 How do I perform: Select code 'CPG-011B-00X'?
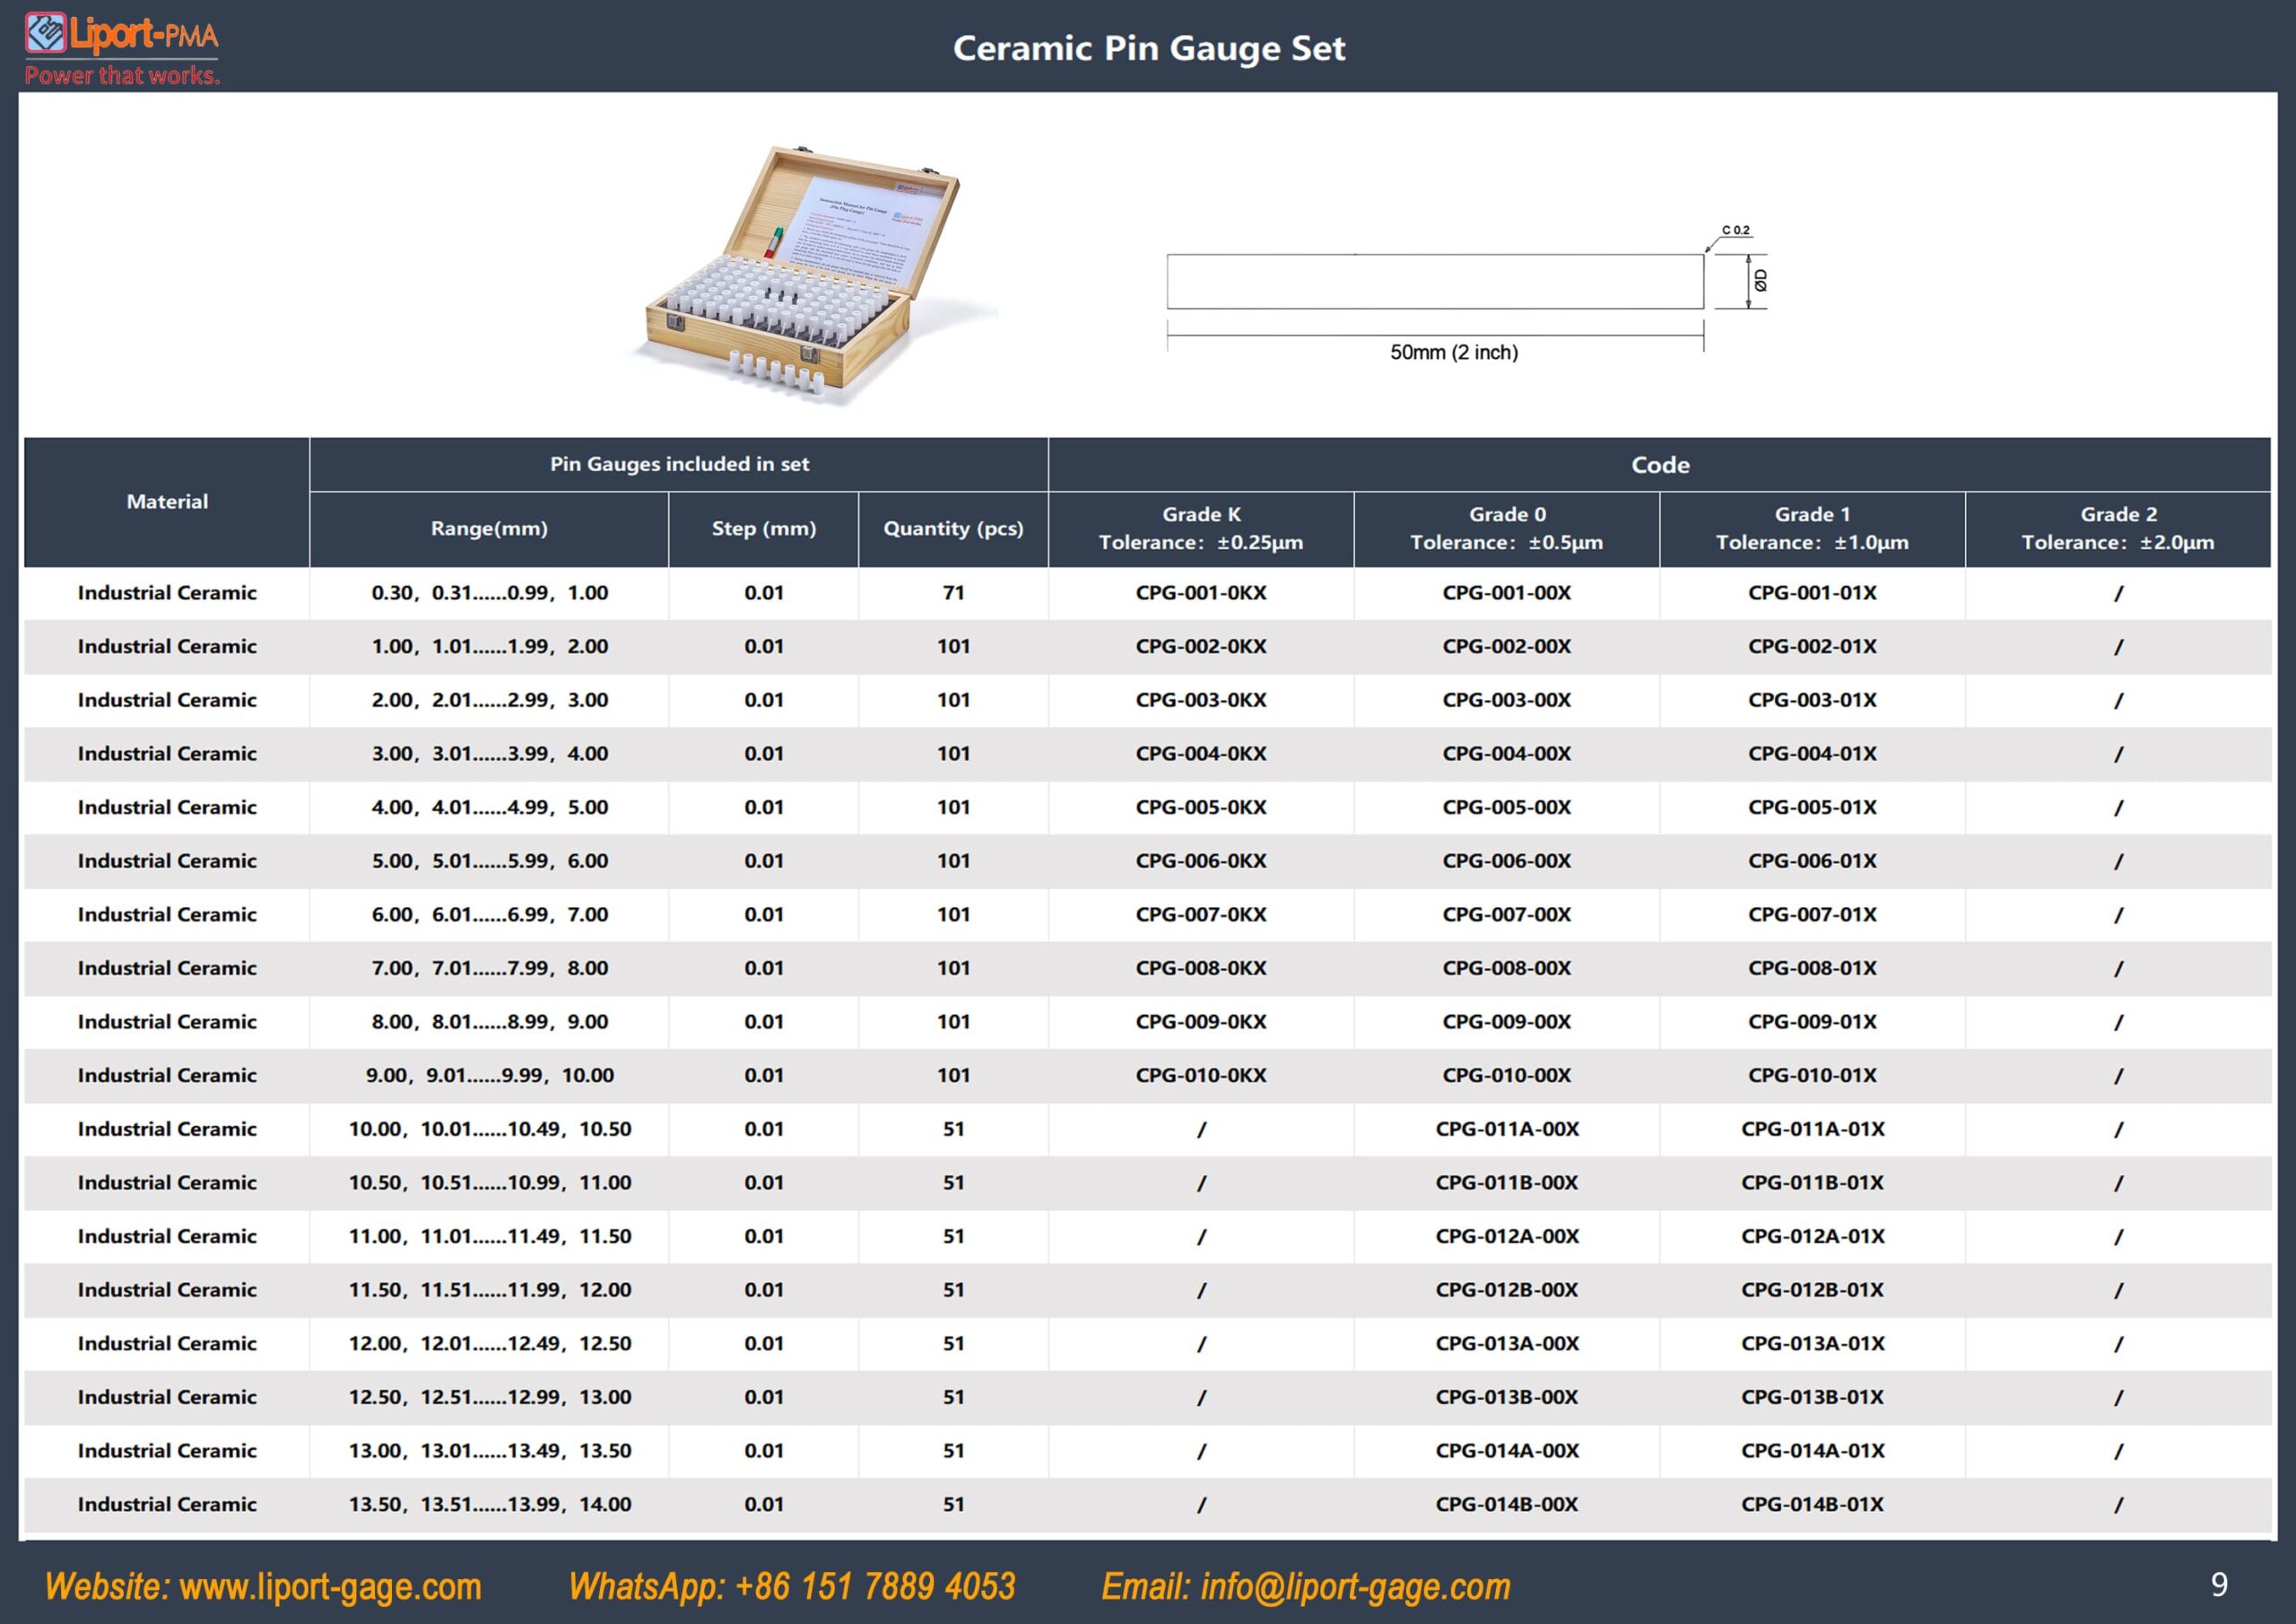coord(1507,1183)
